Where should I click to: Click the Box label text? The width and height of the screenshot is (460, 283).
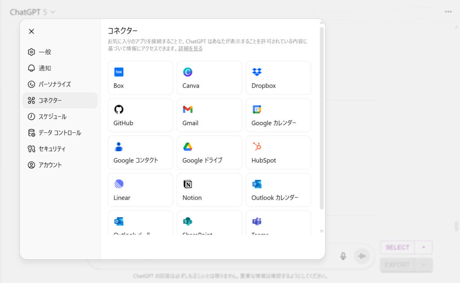(x=119, y=86)
